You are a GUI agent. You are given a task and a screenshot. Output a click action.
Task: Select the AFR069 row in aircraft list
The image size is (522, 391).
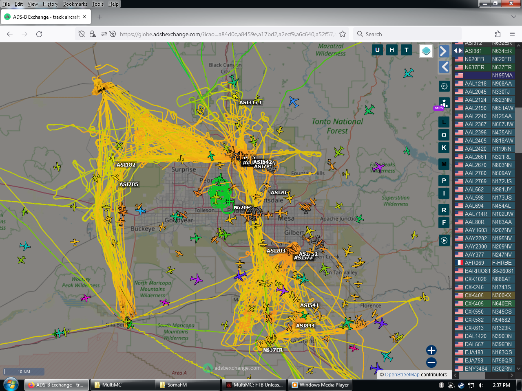484,263
